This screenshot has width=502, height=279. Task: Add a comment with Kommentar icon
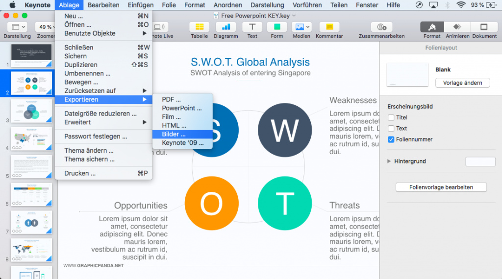click(x=329, y=27)
